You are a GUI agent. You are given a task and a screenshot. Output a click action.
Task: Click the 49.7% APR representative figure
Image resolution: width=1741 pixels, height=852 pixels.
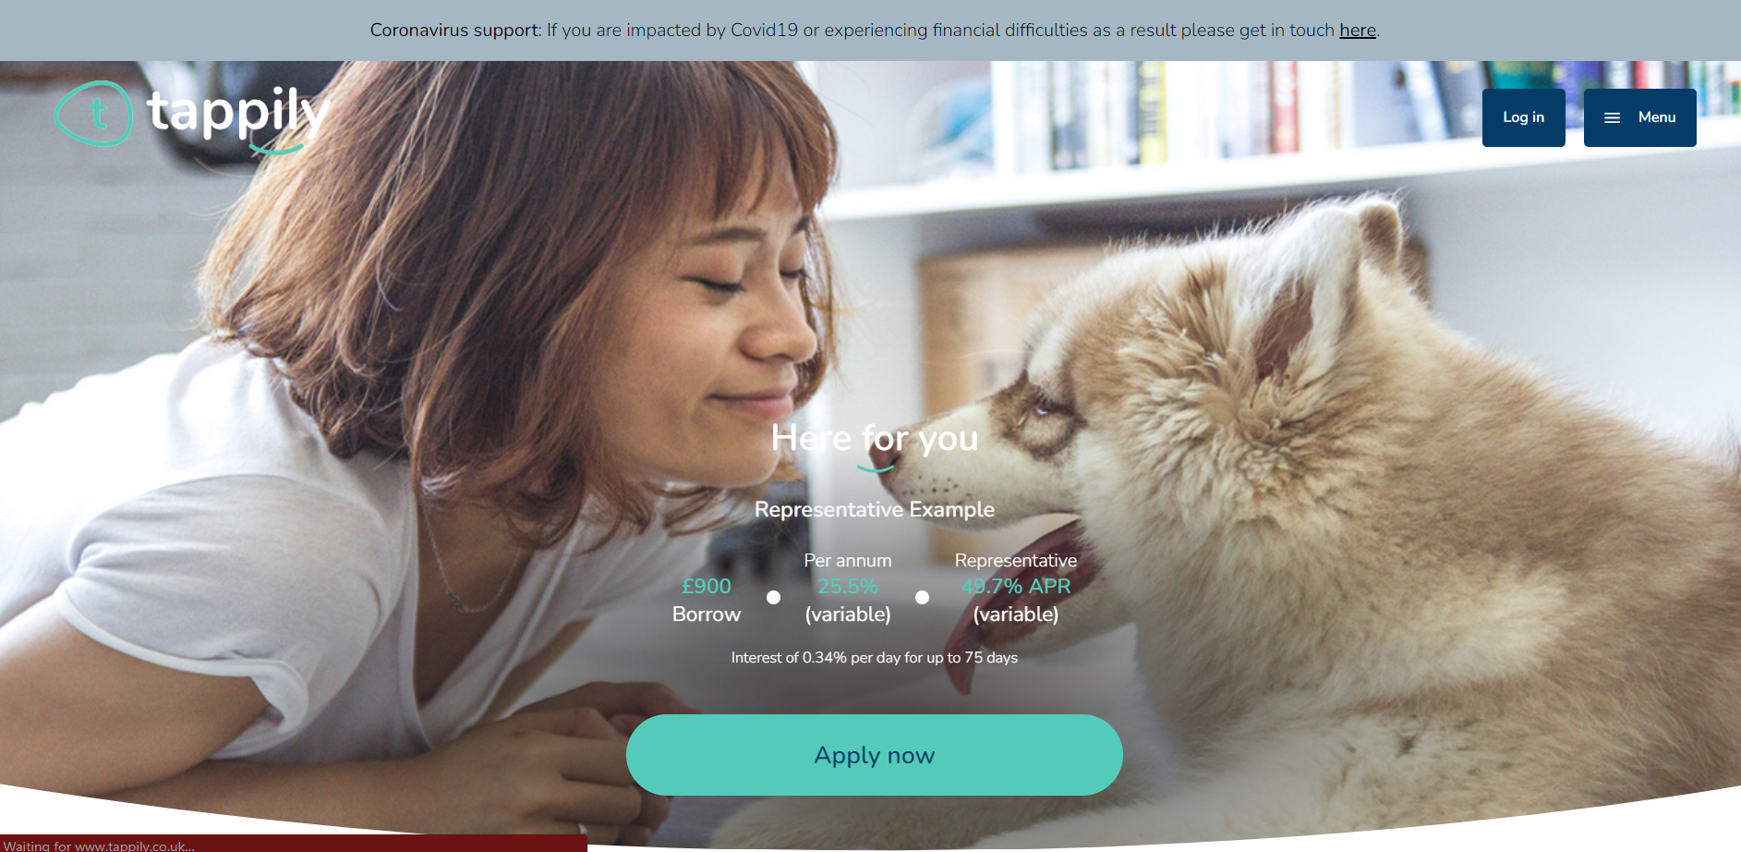1016,586
